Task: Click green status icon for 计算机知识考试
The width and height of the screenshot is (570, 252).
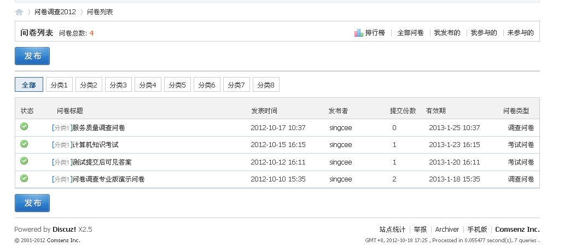Action: coord(24,144)
